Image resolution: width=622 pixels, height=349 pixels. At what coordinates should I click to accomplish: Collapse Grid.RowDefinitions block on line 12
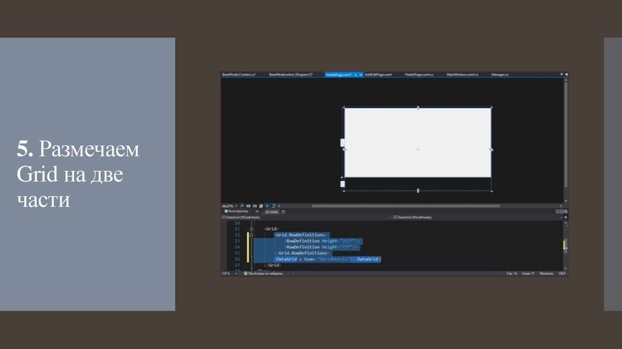tap(251, 235)
